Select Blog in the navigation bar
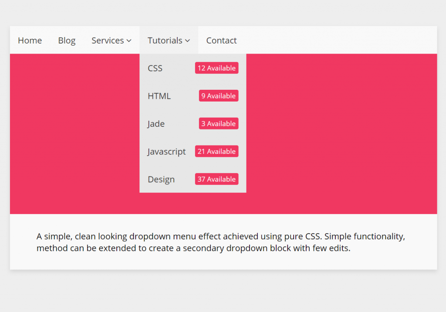The height and width of the screenshot is (312, 446). click(67, 41)
